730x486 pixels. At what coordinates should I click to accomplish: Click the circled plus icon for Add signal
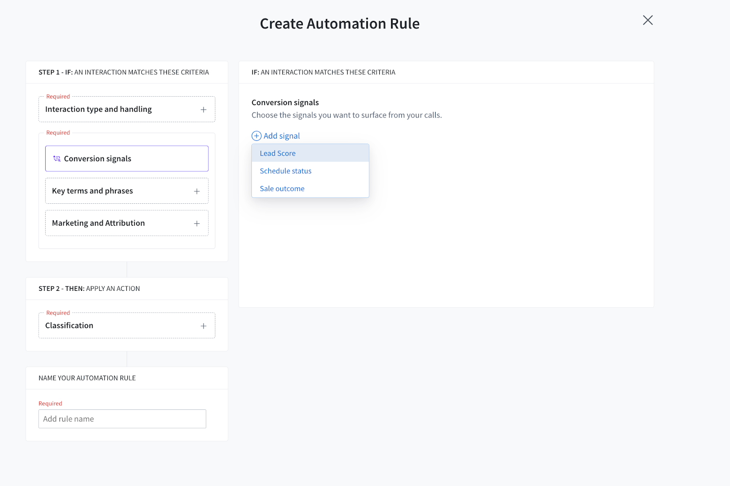(256, 136)
